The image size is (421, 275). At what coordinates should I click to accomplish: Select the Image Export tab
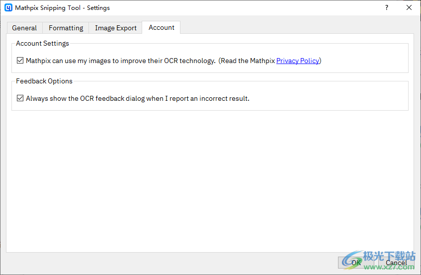[116, 28]
